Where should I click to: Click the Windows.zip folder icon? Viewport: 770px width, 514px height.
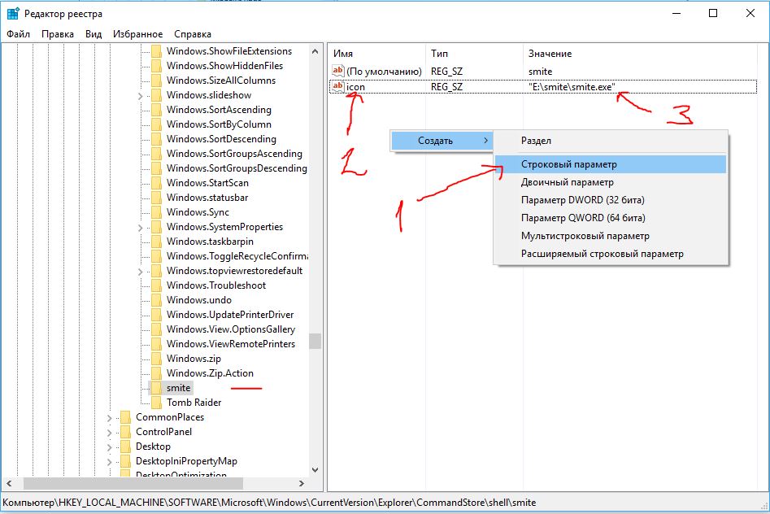[x=156, y=359]
